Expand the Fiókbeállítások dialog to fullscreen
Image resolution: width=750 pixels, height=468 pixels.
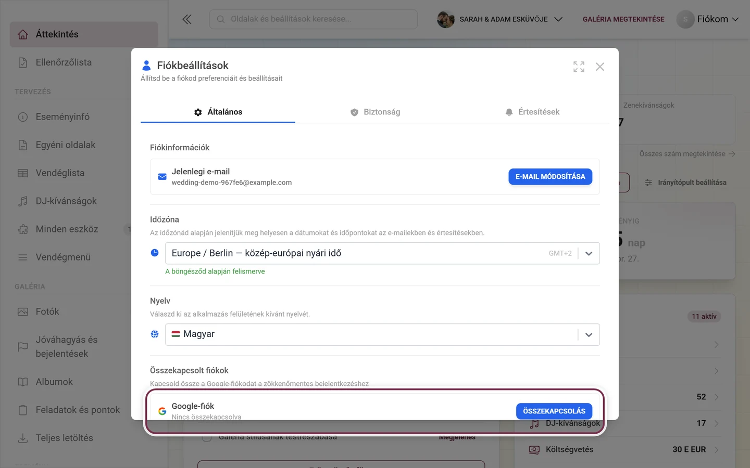tap(579, 67)
